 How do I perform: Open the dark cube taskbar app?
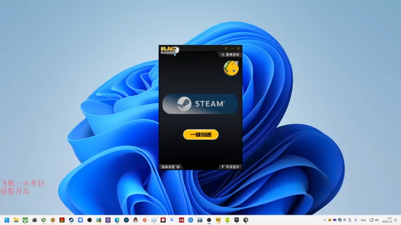click(34, 220)
